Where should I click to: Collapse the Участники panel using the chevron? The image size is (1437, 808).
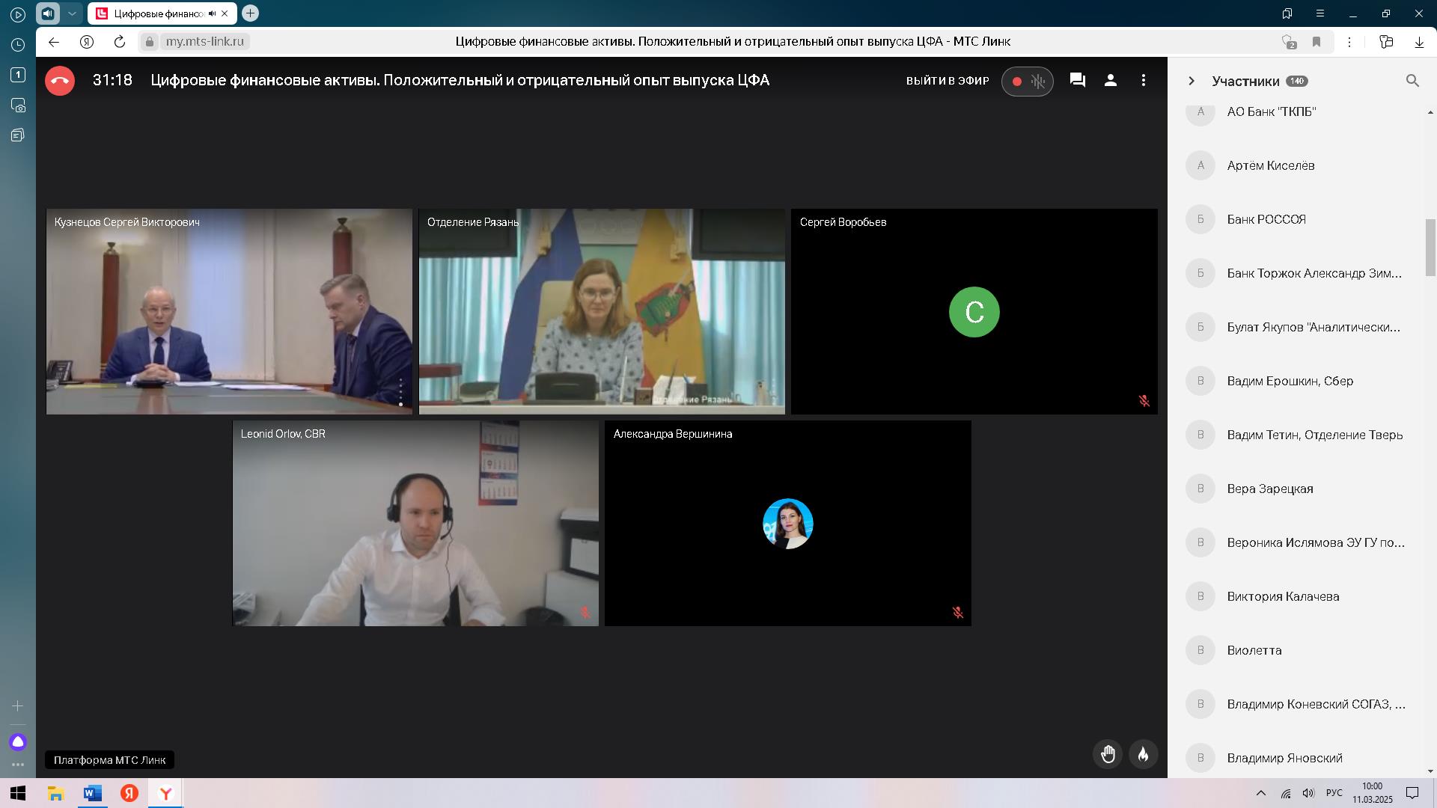click(x=1192, y=81)
